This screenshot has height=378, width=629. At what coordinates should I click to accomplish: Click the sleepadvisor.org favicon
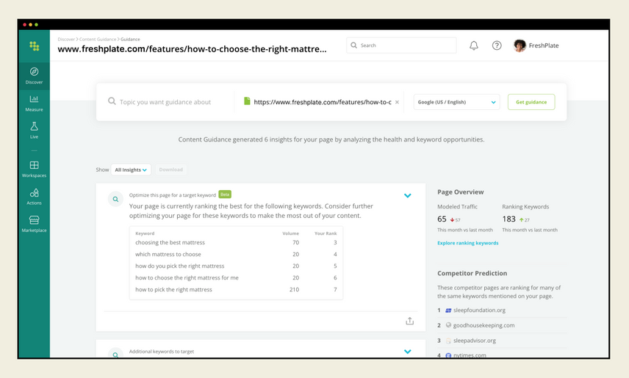[448, 341]
